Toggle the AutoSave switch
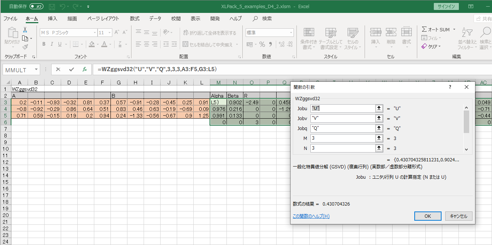The width and height of the screenshot is (492, 245). 37,6
